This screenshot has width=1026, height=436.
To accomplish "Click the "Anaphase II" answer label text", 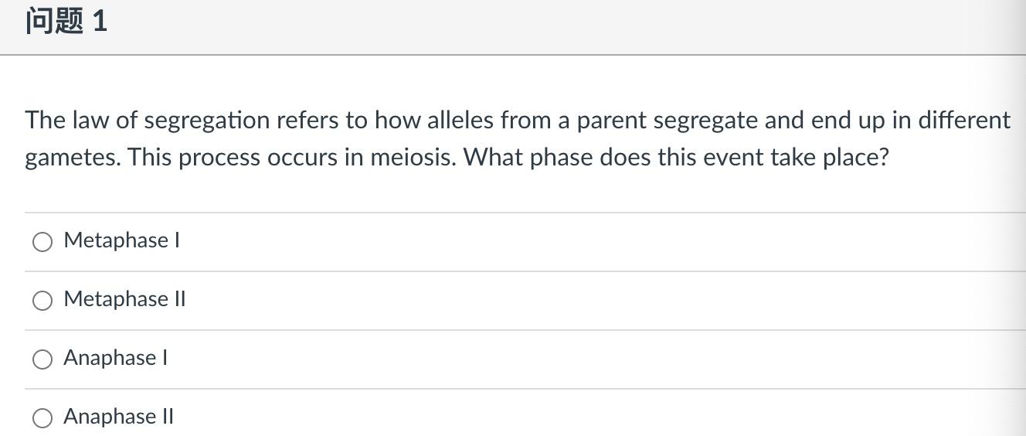I will (x=118, y=417).
